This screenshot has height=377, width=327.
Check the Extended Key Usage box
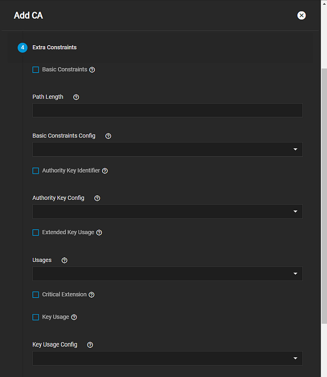(36, 232)
